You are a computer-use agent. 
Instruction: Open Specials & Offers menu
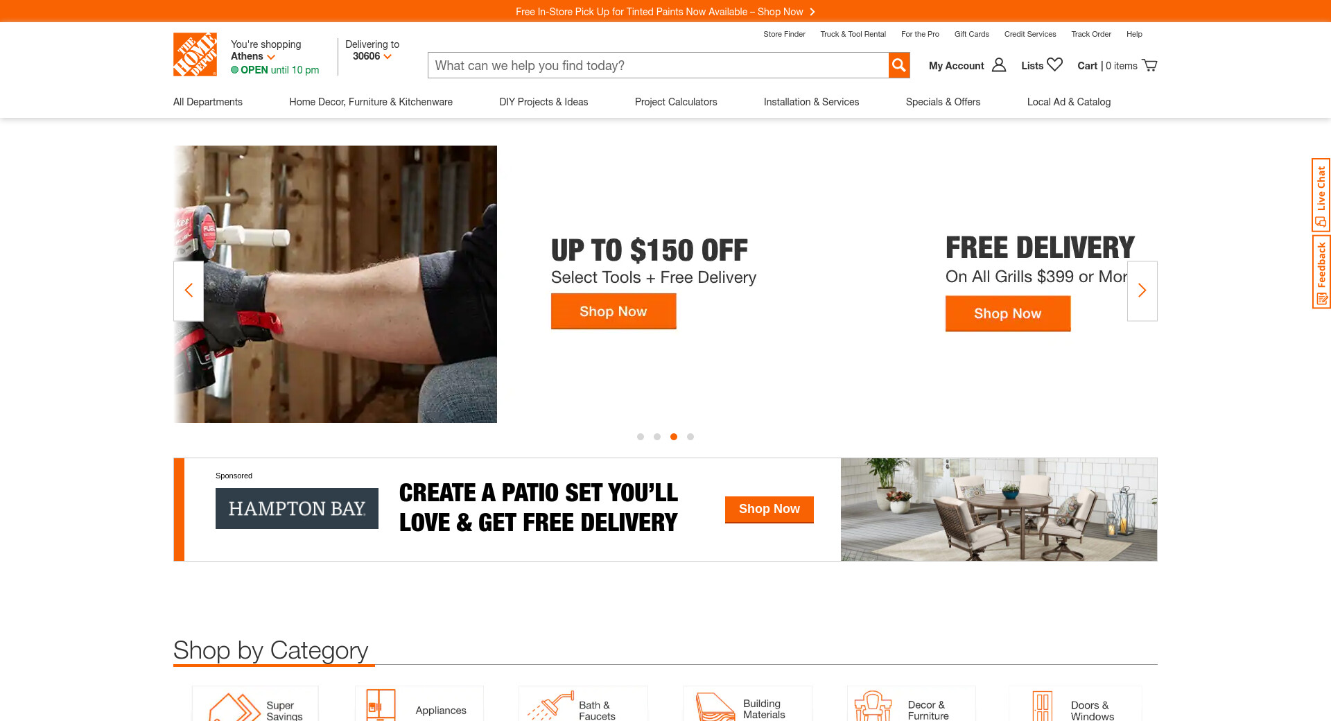point(943,102)
